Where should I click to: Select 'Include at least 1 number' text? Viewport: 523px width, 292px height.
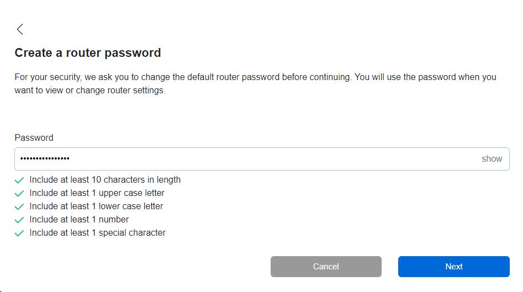[x=79, y=220]
